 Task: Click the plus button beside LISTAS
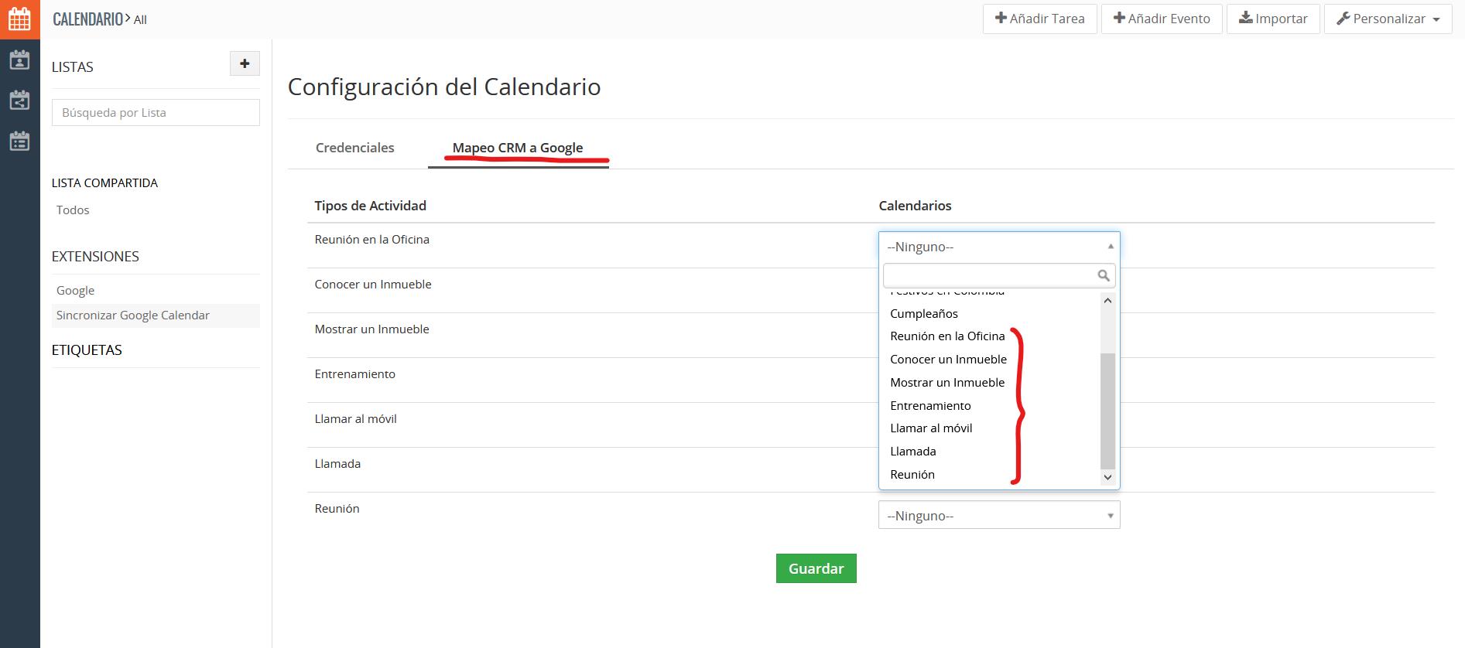pos(245,63)
